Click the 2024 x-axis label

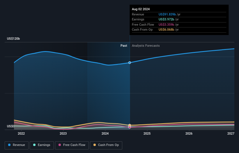click(105, 133)
